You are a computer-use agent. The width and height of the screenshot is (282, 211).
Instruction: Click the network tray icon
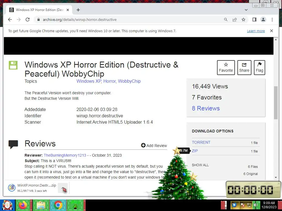click(x=249, y=205)
